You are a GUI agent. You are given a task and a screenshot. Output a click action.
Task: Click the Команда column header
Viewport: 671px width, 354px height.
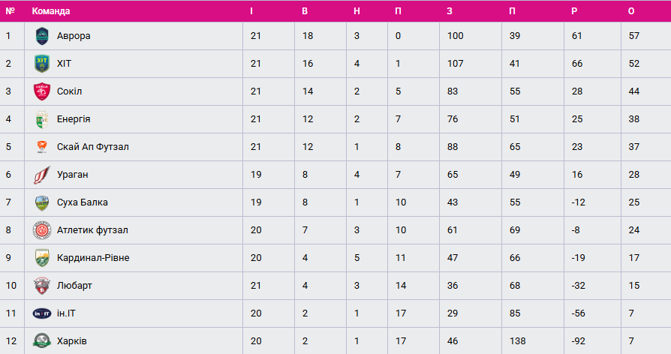[51, 11]
